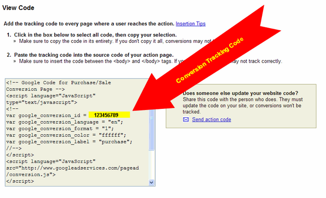326x198 pixels.
Task: Click the 'var google_conversion_label = "purchase";' line
Action: [x=69, y=142]
